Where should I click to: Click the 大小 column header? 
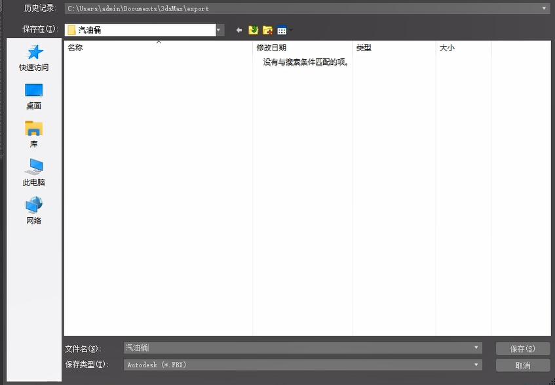tap(463, 48)
